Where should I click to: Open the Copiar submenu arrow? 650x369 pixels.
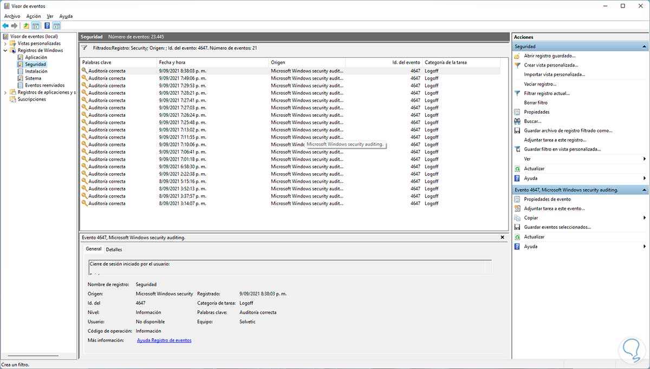tap(645, 218)
